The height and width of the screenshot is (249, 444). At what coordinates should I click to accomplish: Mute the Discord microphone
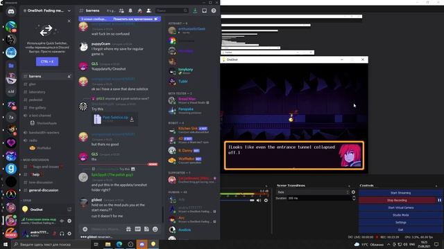[55, 234]
